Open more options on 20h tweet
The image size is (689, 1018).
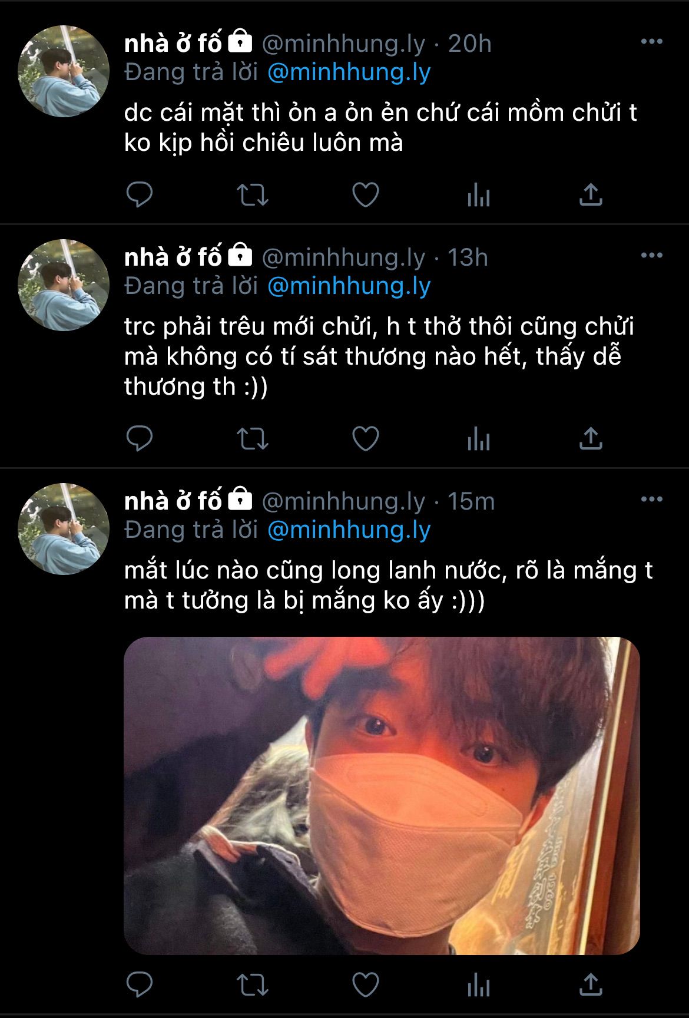click(x=651, y=42)
